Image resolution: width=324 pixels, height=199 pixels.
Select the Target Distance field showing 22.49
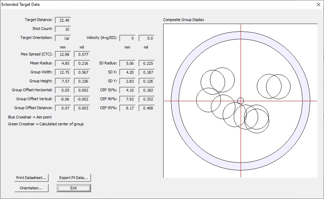tap(63, 20)
